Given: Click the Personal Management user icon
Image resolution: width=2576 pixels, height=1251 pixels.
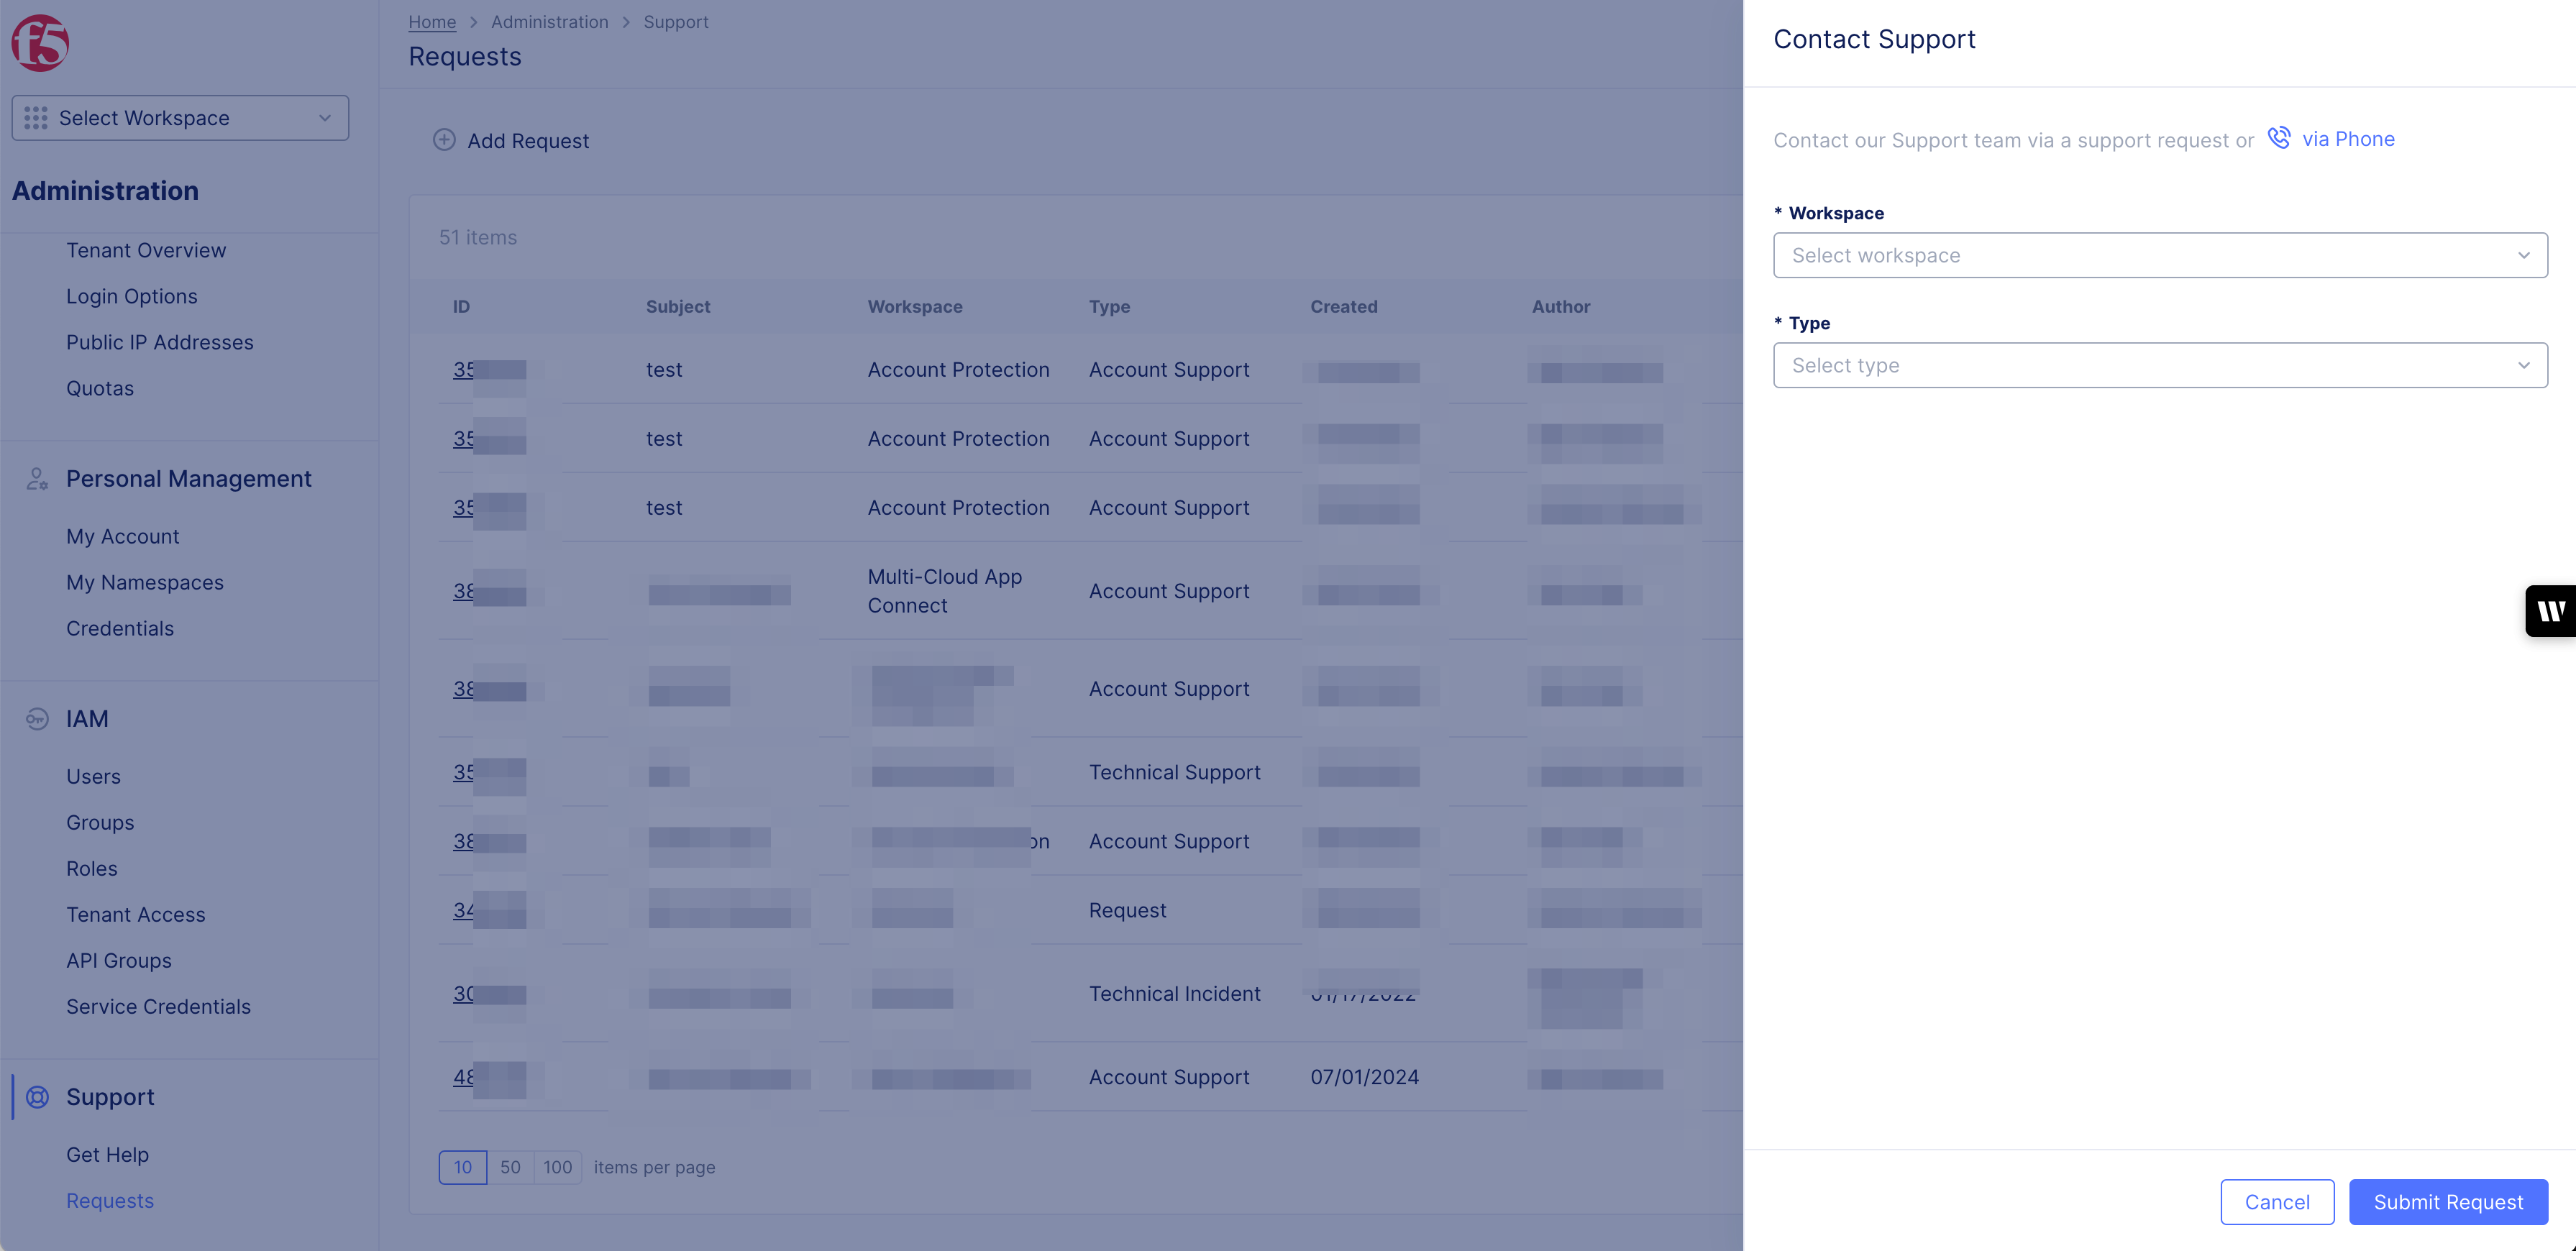Looking at the screenshot, I should pos(37,479).
